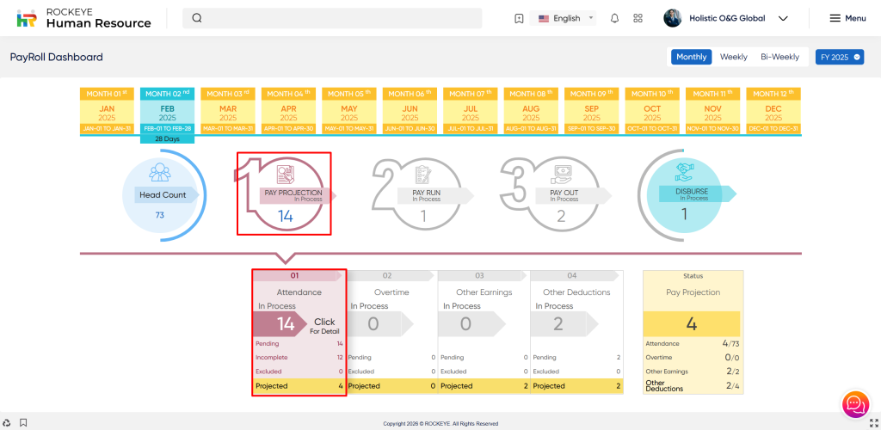Open the Pay Run step 2

(x=423, y=195)
